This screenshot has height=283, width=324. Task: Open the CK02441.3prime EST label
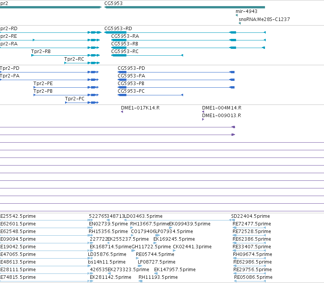click(192, 247)
